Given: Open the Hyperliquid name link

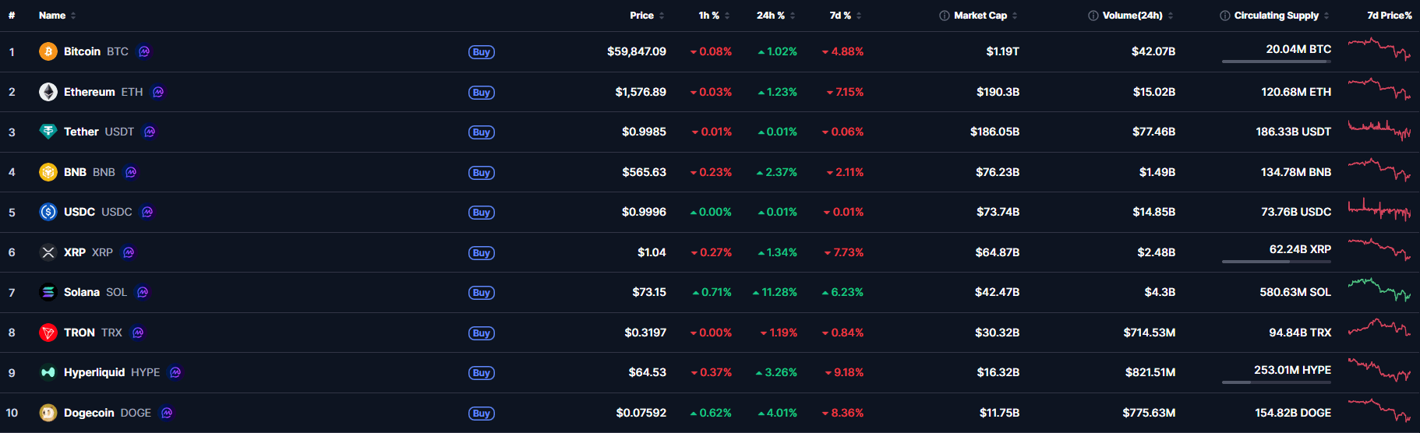Looking at the screenshot, I should pyautogui.click(x=94, y=372).
